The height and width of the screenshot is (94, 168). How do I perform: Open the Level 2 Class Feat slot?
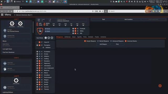tap(16, 63)
